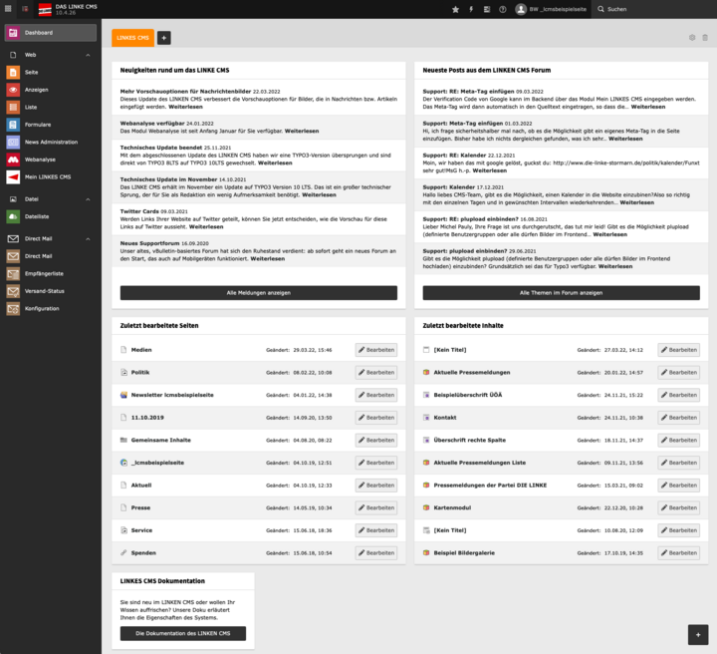This screenshot has height=654, width=717.
Task: Open clear cache lightning icon
Action: point(471,9)
